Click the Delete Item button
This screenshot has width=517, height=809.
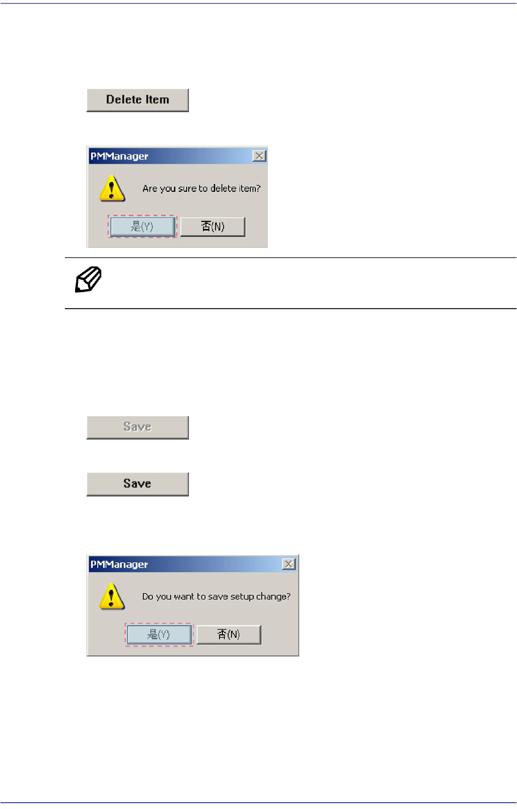coord(138,100)
